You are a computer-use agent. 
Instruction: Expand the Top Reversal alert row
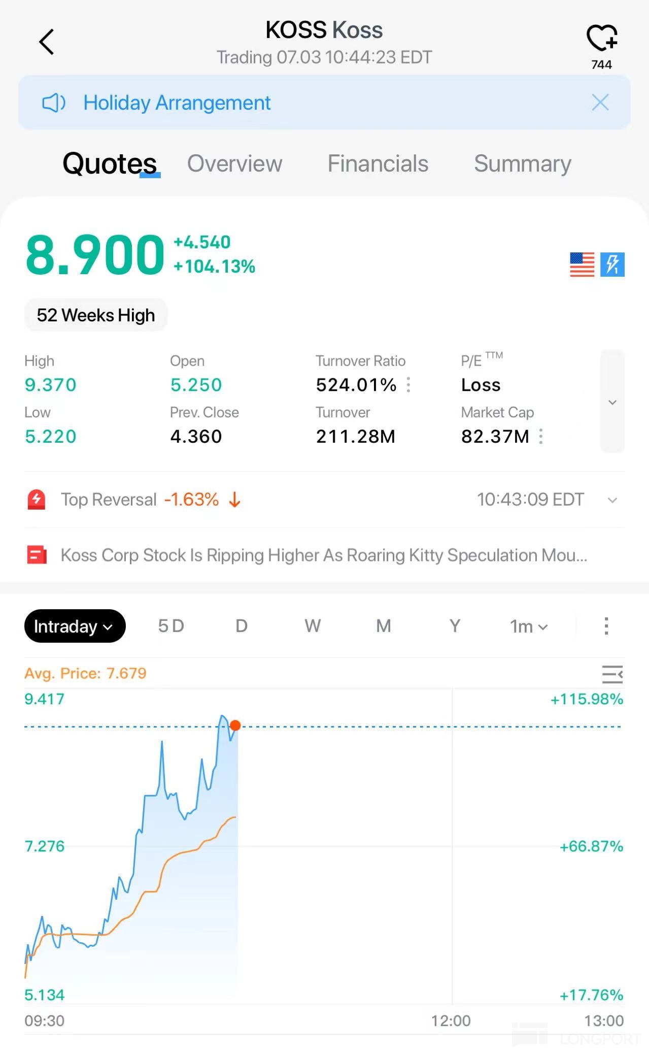coord(612,500)
